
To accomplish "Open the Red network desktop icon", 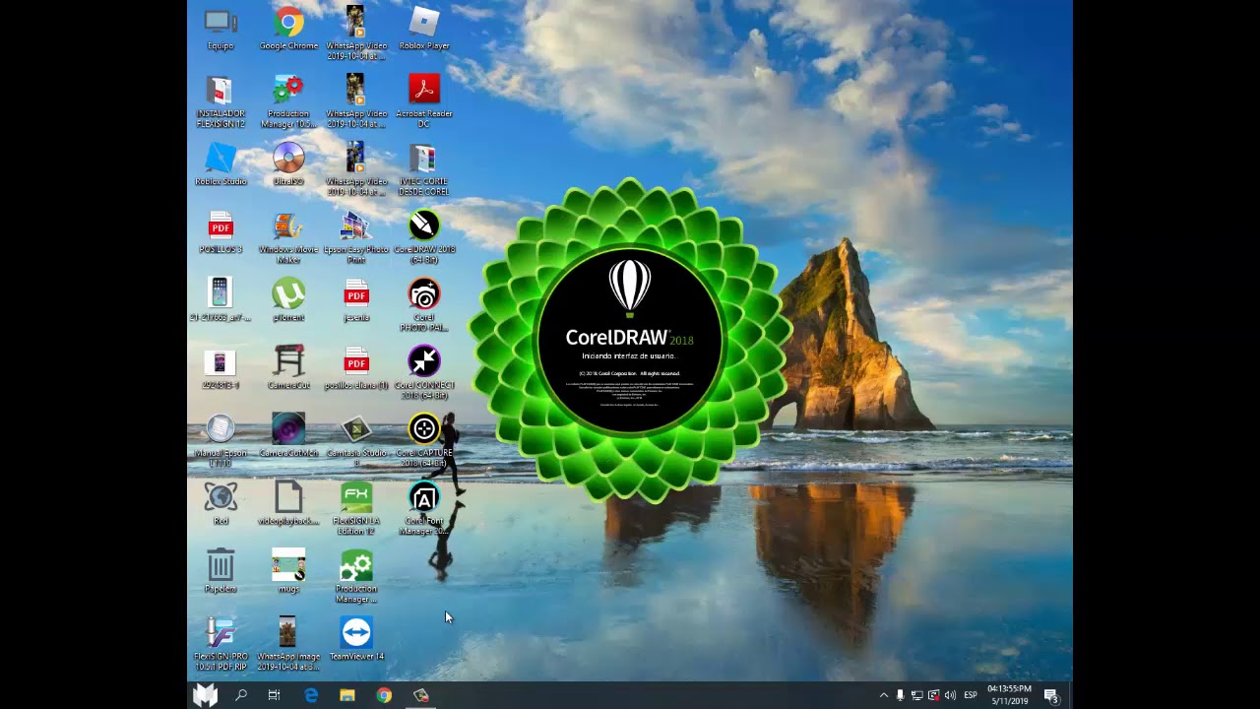I will click(x=220, y=503).
